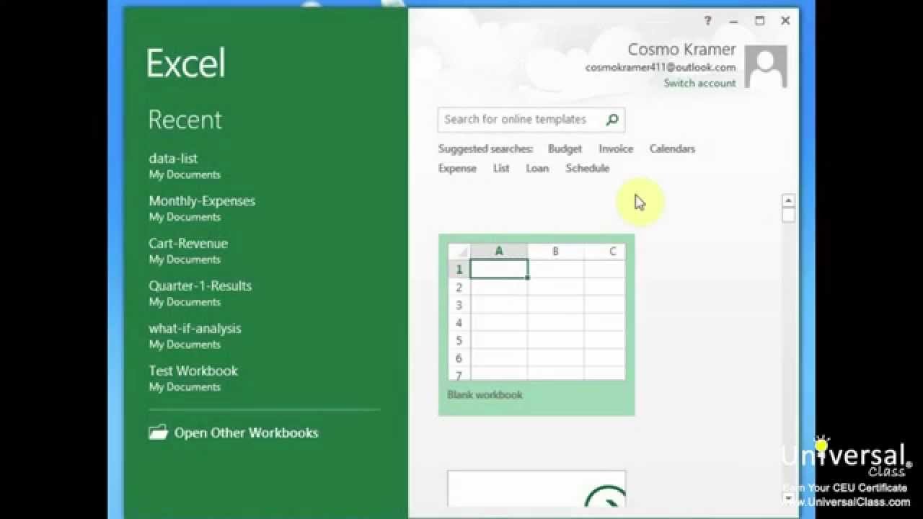The height and width of the screenshot is (519, 923).
Task: Select Schedule suggested search
Action: point(588,168)
